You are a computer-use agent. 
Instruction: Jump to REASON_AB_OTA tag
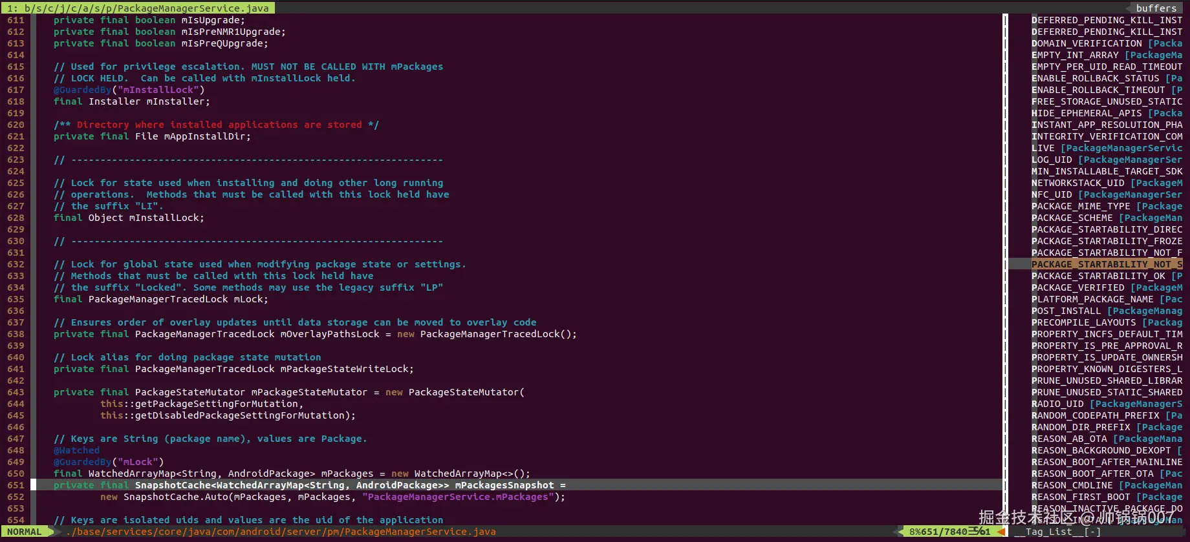[1107, 439]
